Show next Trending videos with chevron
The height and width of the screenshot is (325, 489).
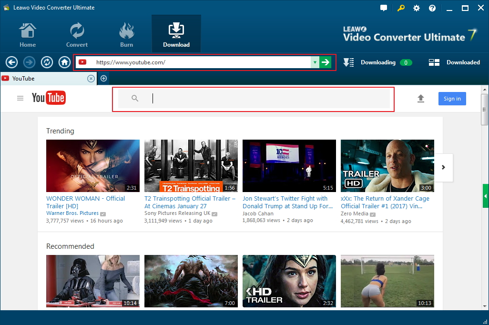pyautogui.click(x=443, y=167)
